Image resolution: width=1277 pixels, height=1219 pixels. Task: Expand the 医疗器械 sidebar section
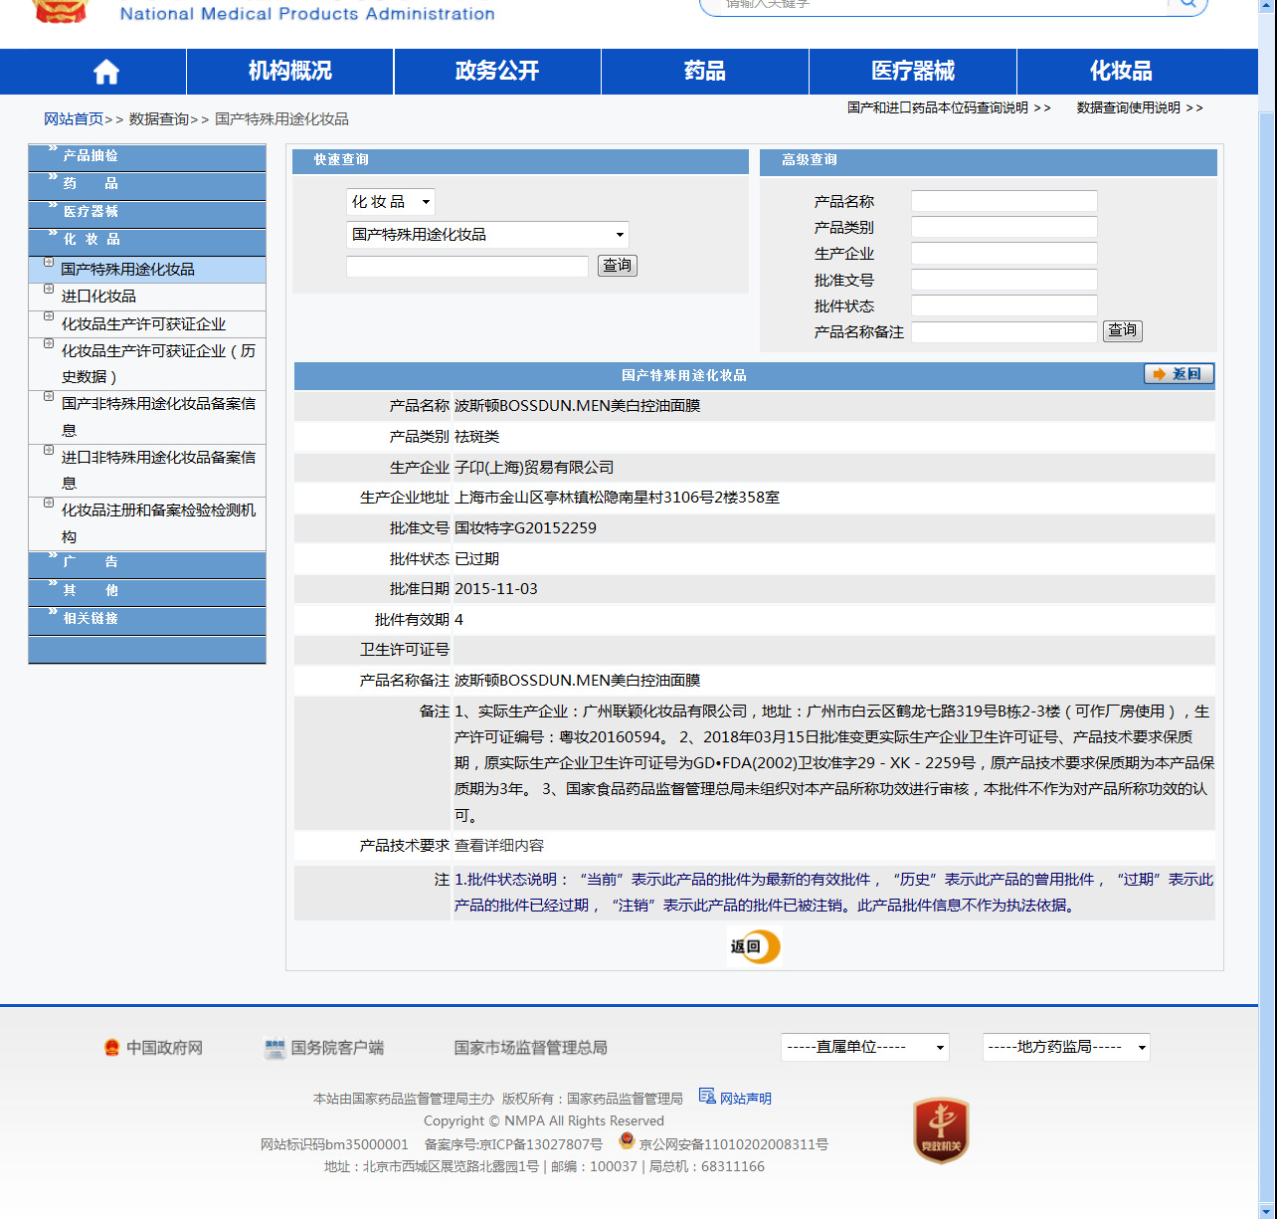click(x=147, y=212)
